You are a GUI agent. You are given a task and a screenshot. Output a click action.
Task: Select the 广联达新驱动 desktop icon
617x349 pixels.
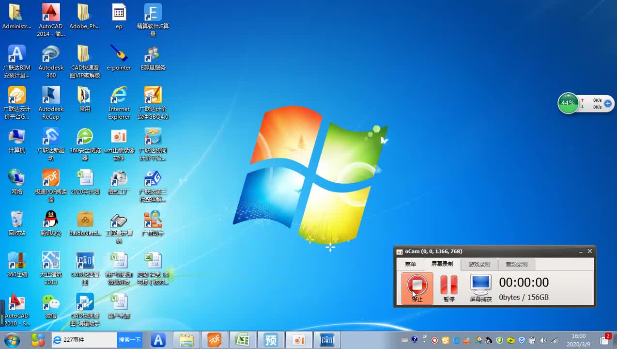tap(51, 144)
